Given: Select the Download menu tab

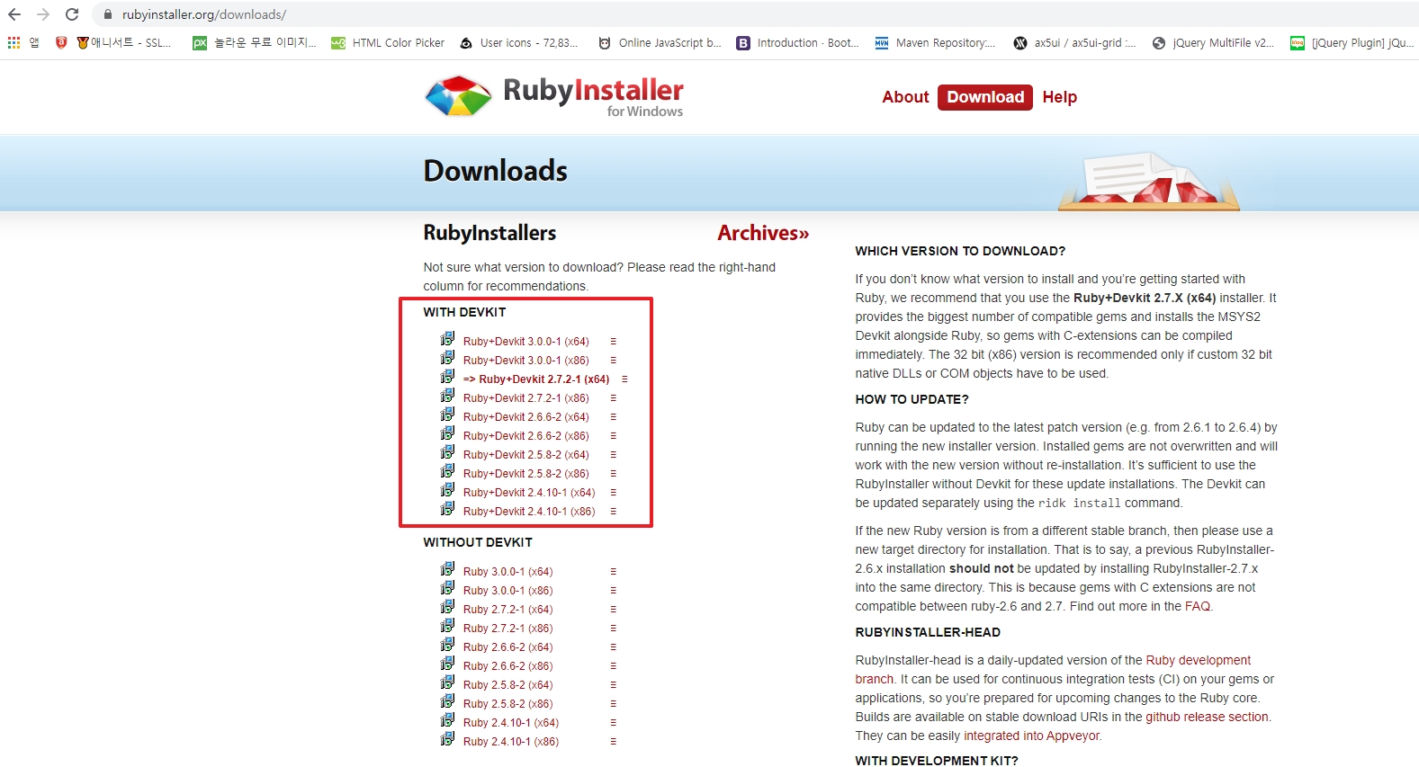Looking at the screenshot, I should [x=985, y=97].
